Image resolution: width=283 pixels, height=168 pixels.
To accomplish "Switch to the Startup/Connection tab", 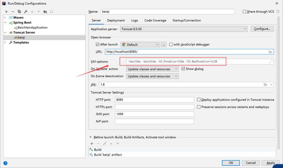I will click(186, 20).
